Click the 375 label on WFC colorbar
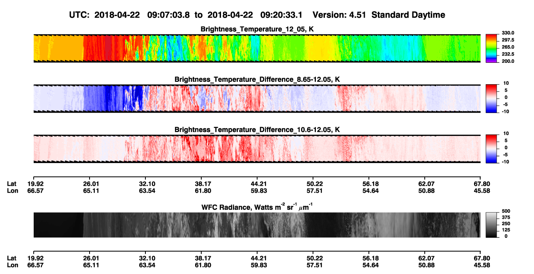The image size is (534, 274). point(506,217)
